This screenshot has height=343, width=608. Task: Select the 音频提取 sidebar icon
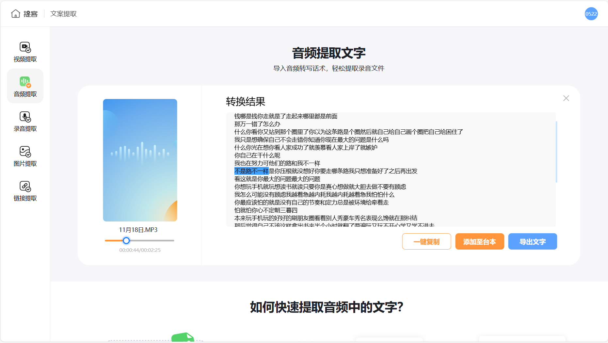25,82
